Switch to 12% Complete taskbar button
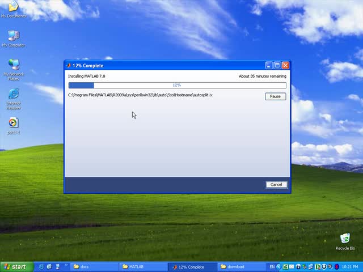The width and height of the screenshot is (363, 272). coord(193,267)
